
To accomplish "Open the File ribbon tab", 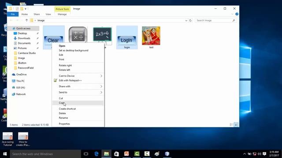I will (x=13, y=14).
